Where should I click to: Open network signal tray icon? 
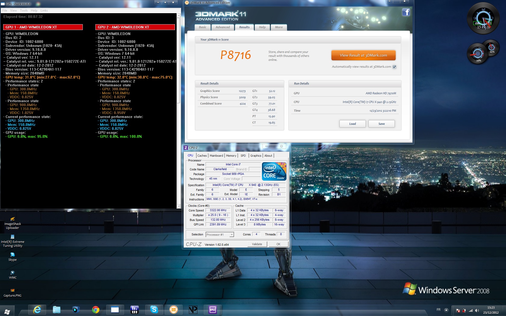point(470,310)
